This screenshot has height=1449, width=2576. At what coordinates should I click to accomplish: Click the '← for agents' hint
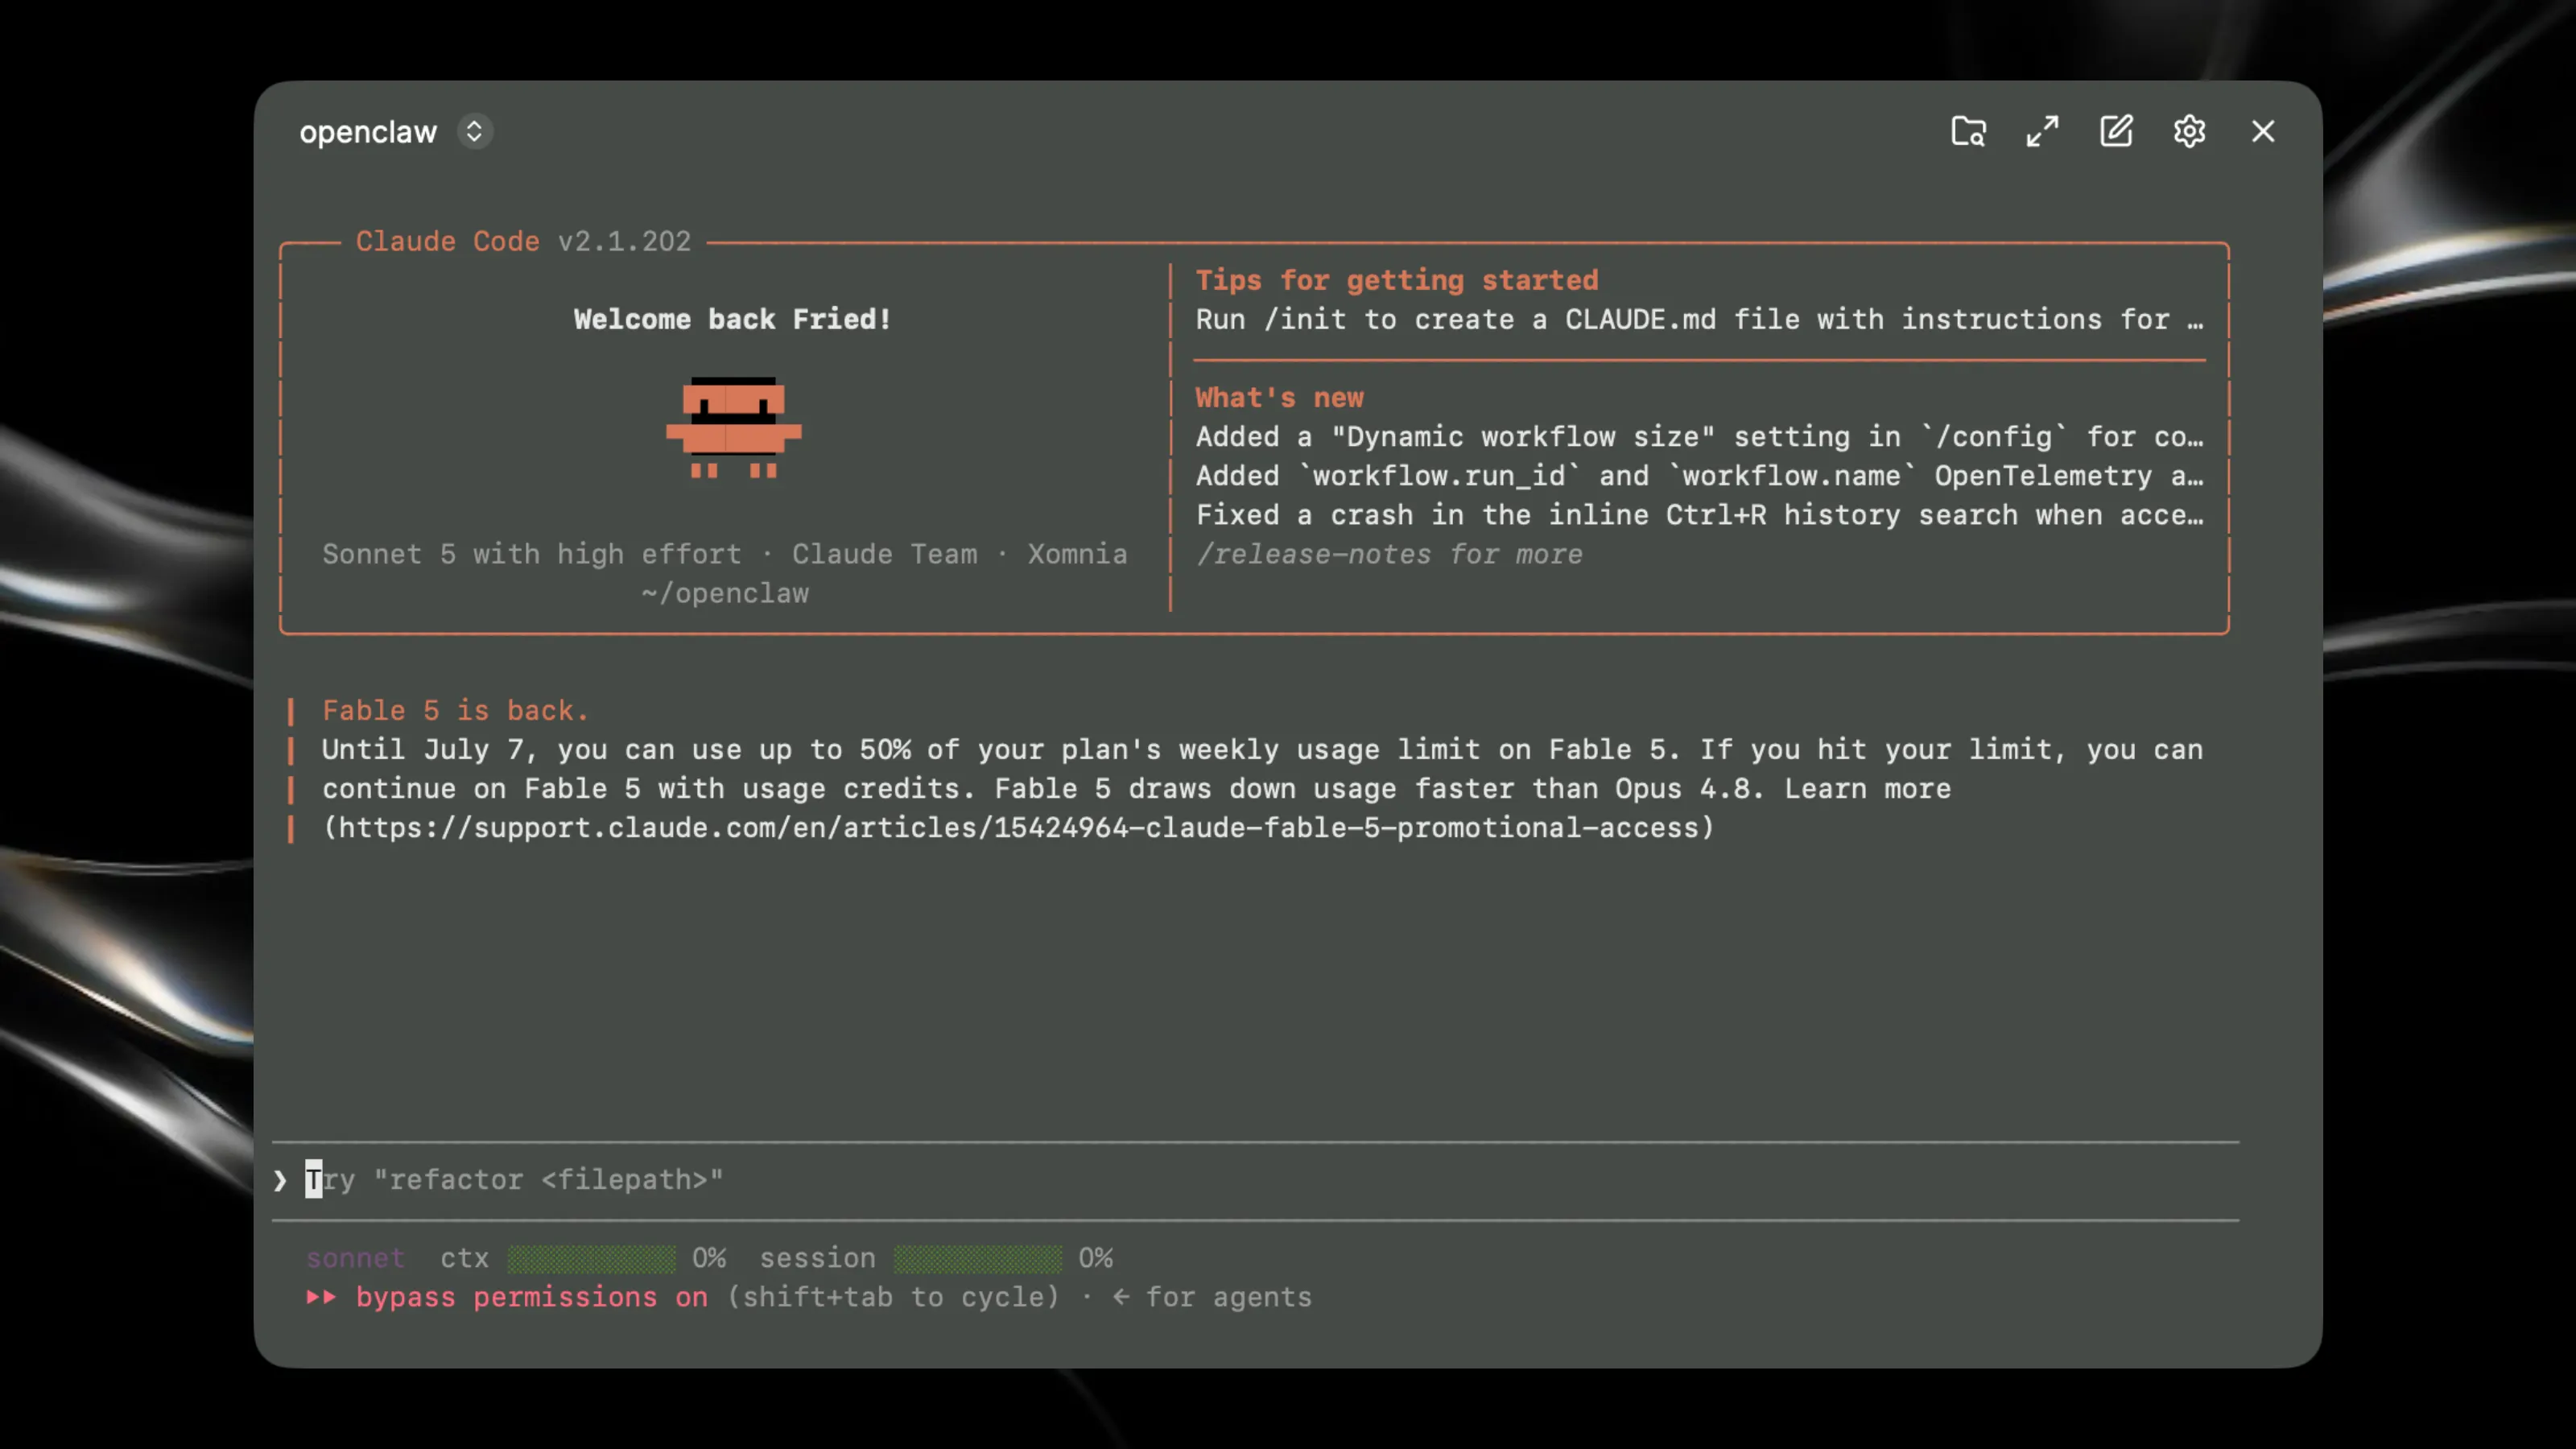[x=1212, y=1297]
